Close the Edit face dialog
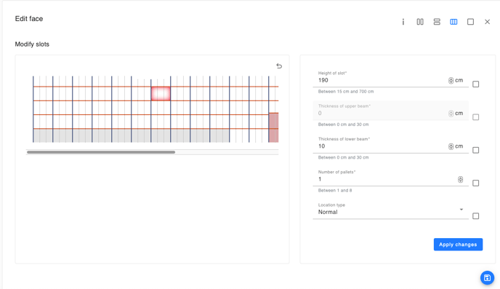500x289 pixels. (x=487, y=22)
